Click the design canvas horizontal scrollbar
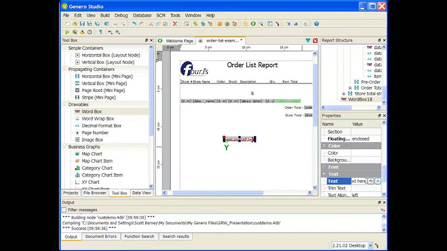 [x=218, y=193]
